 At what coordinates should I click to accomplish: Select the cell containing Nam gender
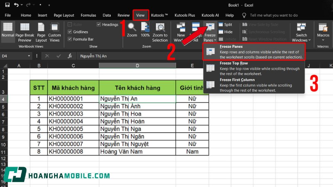point(192,152)
